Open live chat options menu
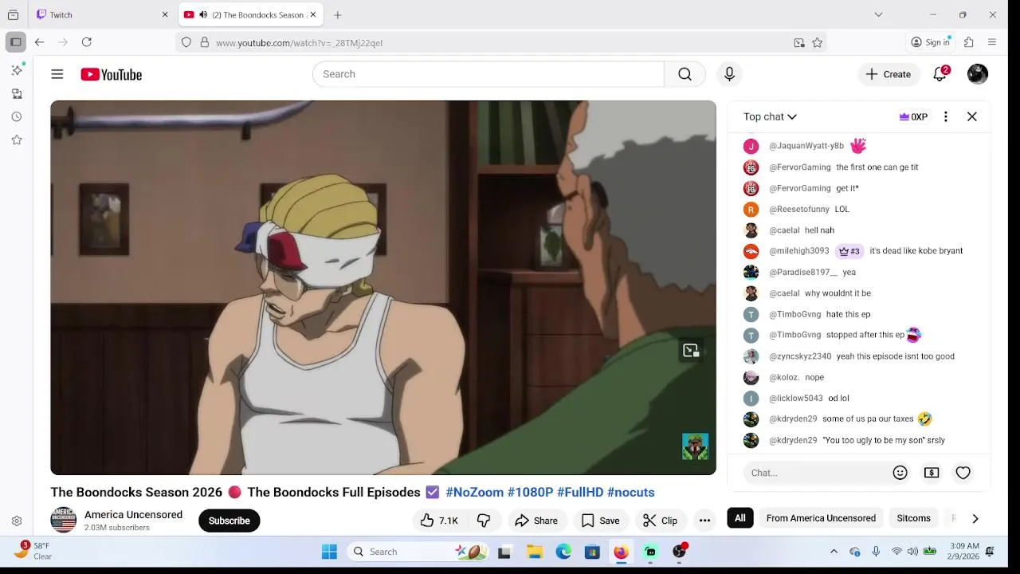1020x574 pixels. 946,116
